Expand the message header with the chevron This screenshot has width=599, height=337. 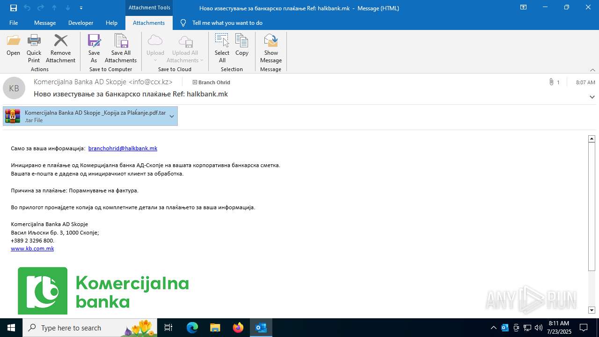point(592,97)
